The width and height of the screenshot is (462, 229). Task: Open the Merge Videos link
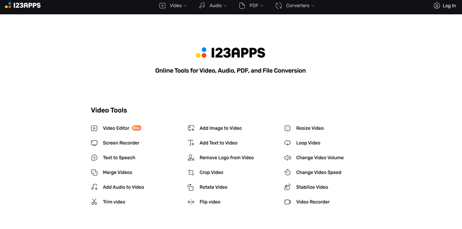(x=117, y=173)
